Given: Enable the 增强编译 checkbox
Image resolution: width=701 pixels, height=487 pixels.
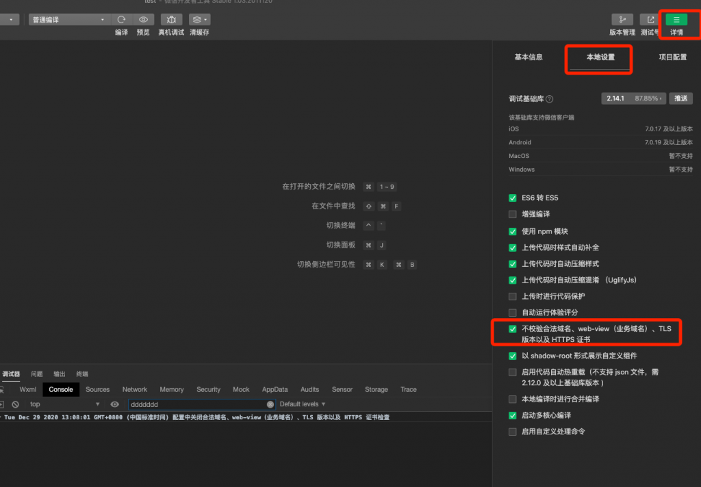Looking at the screenshot, I should (513, 215).
